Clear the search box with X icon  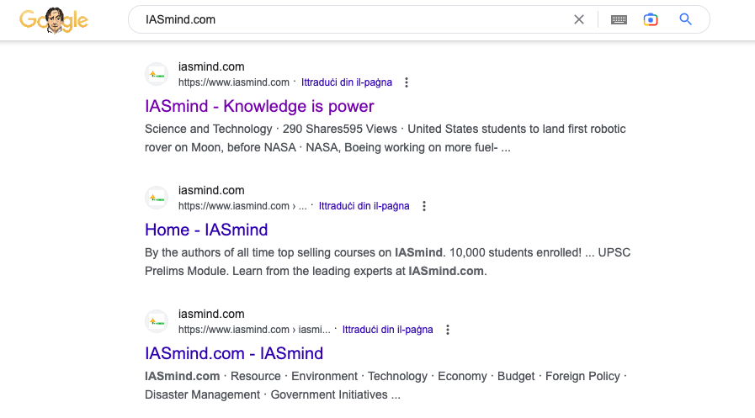579,19
